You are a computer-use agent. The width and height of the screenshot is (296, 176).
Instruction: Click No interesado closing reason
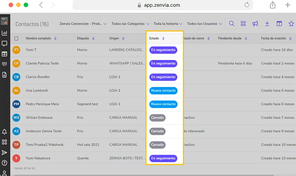coord(194,131)
